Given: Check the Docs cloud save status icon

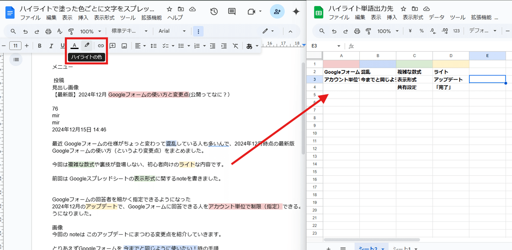Looking at the screenshot, I should (192, 9).
